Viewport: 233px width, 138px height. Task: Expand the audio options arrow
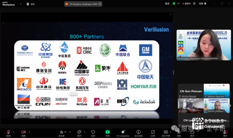tap(14, 132)
